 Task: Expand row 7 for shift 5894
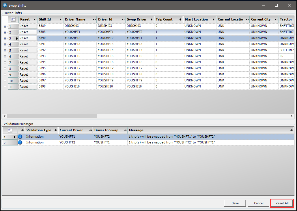click(5, 63)
